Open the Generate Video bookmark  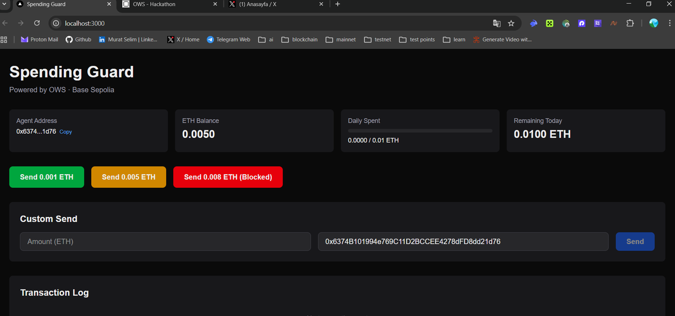point(502,39)
